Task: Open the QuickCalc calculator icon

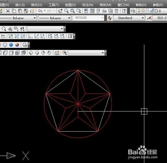Action: (x=116, y=11)
